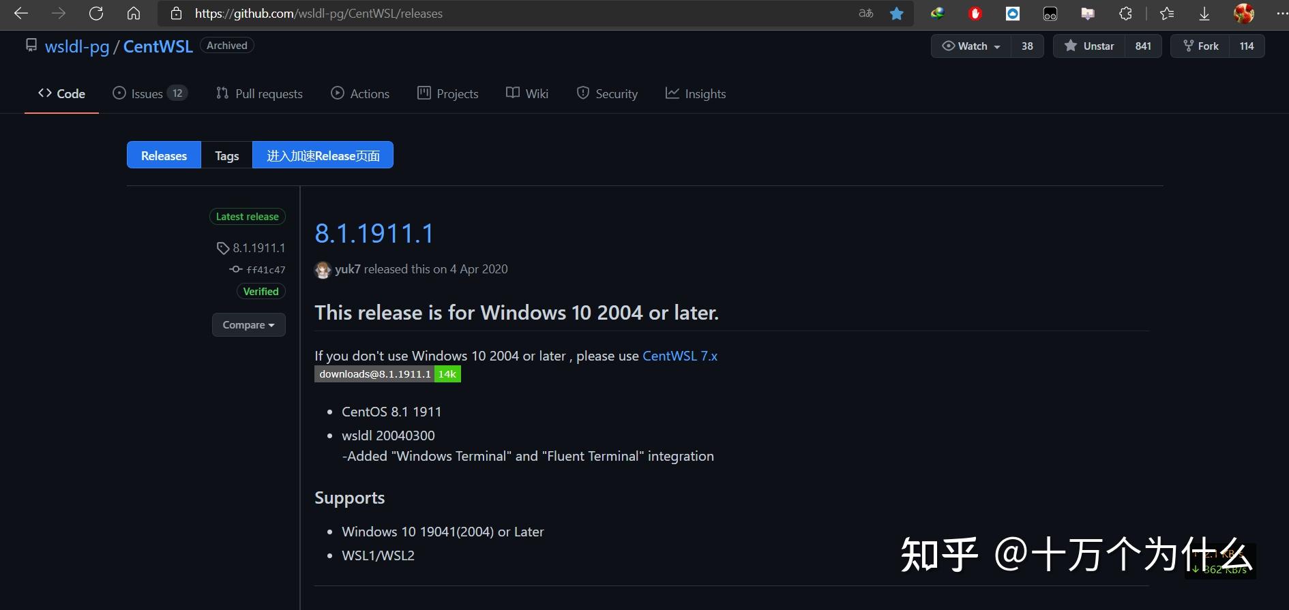Screen dimensions: 1289x610
Task: View the 114 forks count
Action: click(x=1247, y=46)
